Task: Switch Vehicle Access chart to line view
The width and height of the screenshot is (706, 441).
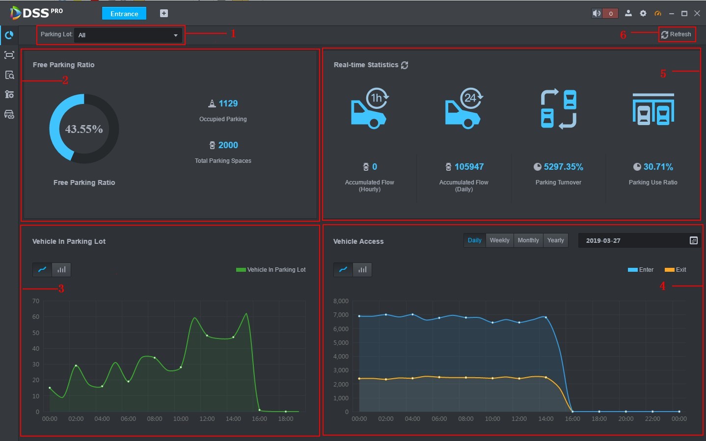Action: point(343,270)
